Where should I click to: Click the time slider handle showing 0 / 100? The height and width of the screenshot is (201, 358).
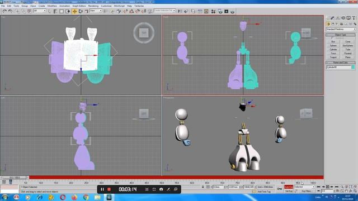[x=15, y=178]
